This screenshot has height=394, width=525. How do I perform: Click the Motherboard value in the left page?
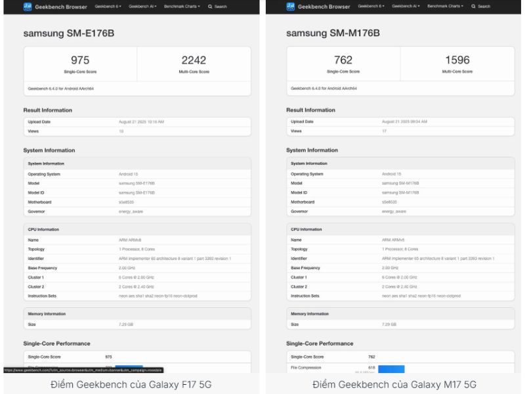(126, 202)
